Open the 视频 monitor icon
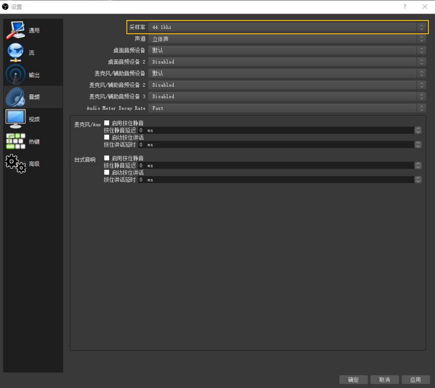This screenshot has width=435, height=388. (x=15, y=119)
